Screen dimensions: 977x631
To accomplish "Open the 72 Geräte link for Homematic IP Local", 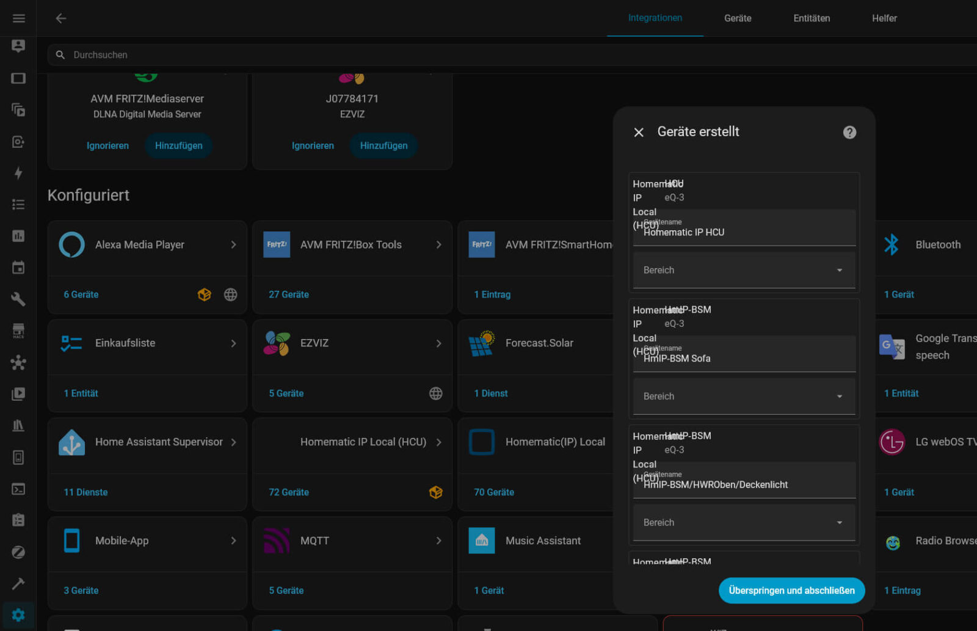I will [x=289, y=492].
